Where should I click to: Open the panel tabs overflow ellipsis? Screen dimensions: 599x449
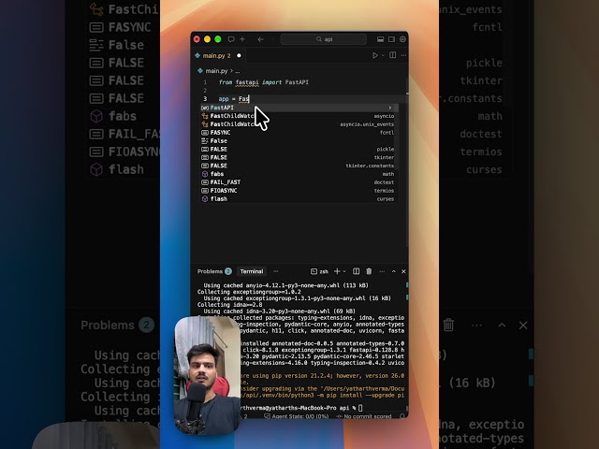(x=276, y=271)
